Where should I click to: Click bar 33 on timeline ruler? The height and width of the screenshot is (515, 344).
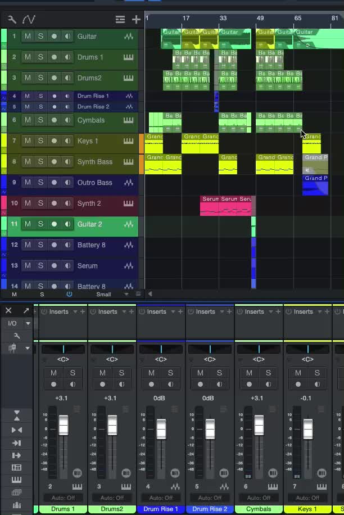(223, 18)
